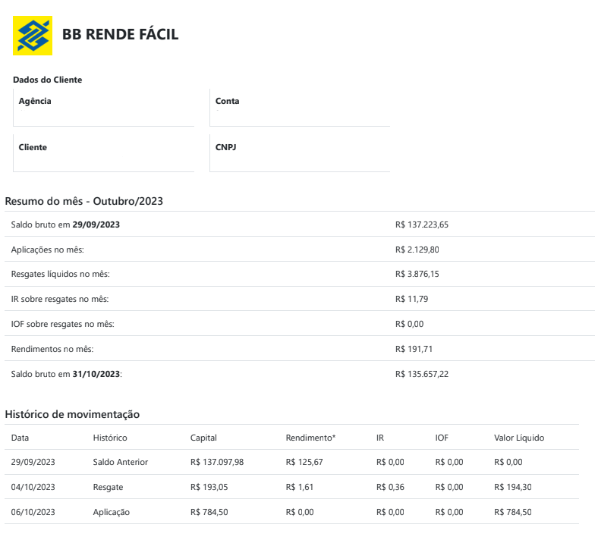Image resolution: width=598 pixels, height=537 pixels.
Task: Click the Histórico de movimentação heading
Action: 72,414
